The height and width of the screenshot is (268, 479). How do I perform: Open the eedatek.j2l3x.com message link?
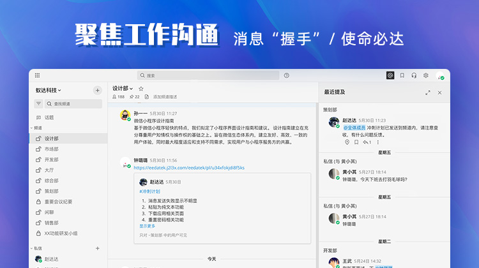(189, 168)
